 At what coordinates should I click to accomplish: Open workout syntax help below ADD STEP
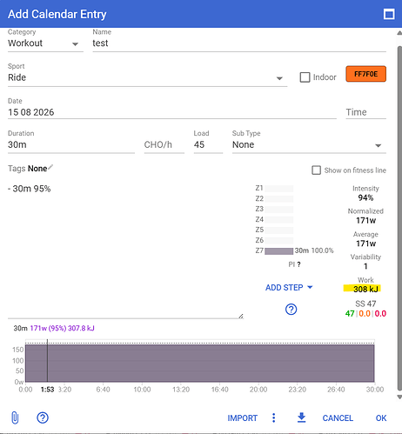[291, 310]
